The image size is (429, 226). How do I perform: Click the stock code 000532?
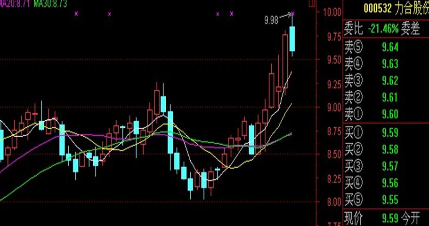(378, 9)
